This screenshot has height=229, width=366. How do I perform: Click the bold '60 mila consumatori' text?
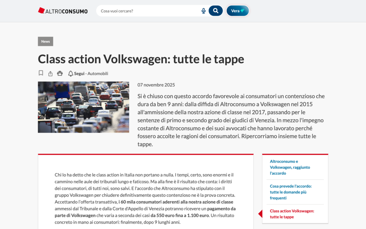coord(143,202)
